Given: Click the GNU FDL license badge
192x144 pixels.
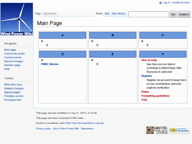Looking at the screenshot, I should (x=157, y=130).
